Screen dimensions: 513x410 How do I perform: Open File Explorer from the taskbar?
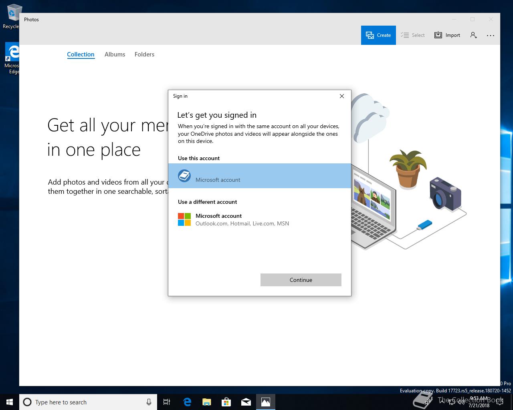click(207, 402)
